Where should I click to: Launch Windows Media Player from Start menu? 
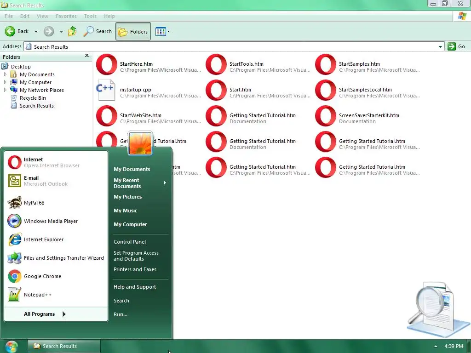(56, 221)
